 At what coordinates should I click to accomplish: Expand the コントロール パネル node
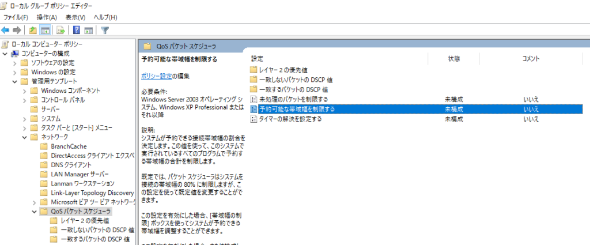click(24, 100)
